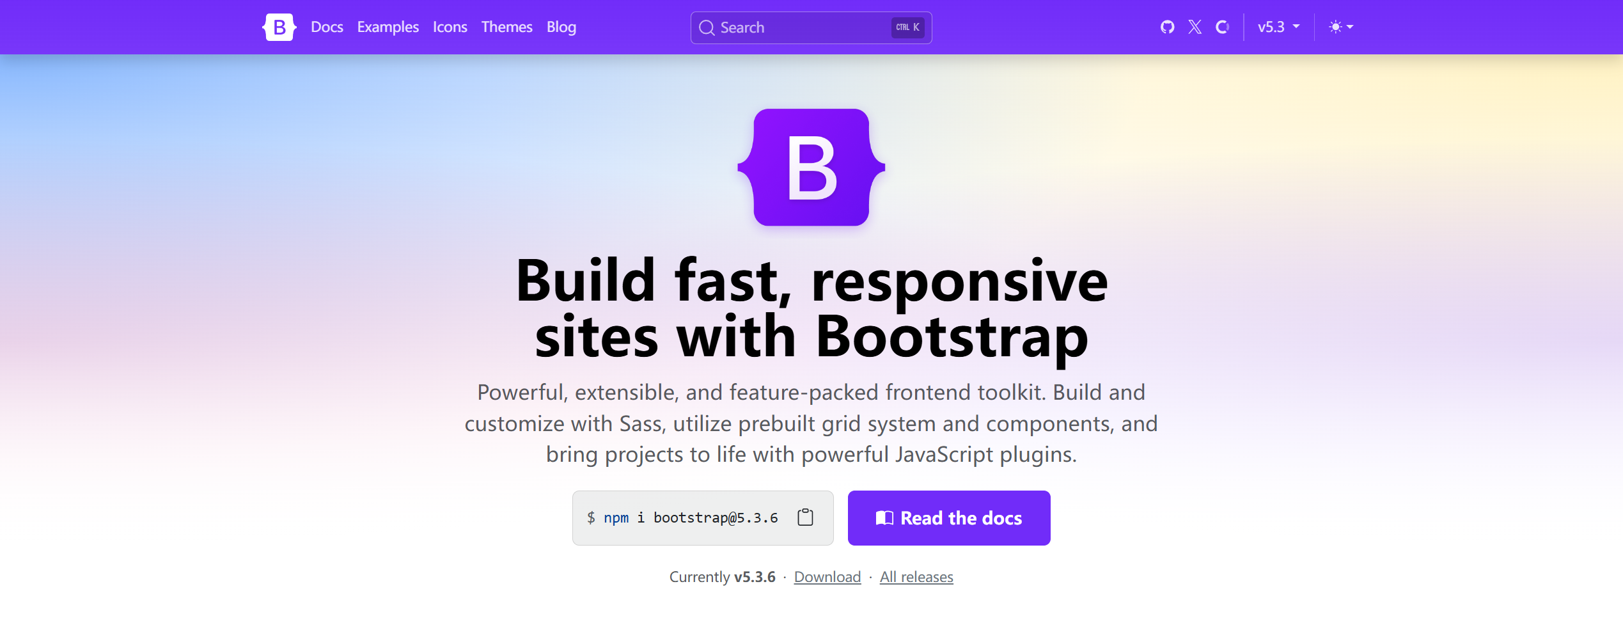Click the large Bootstrap B hero logo
This screenshot has height=630, width=1623.
[811, 168]
